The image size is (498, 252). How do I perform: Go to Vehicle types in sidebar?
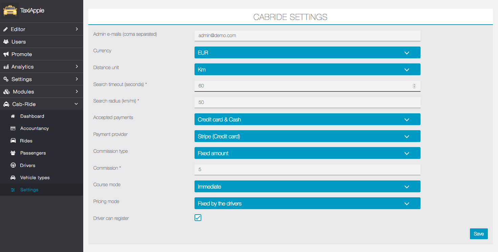35,178
